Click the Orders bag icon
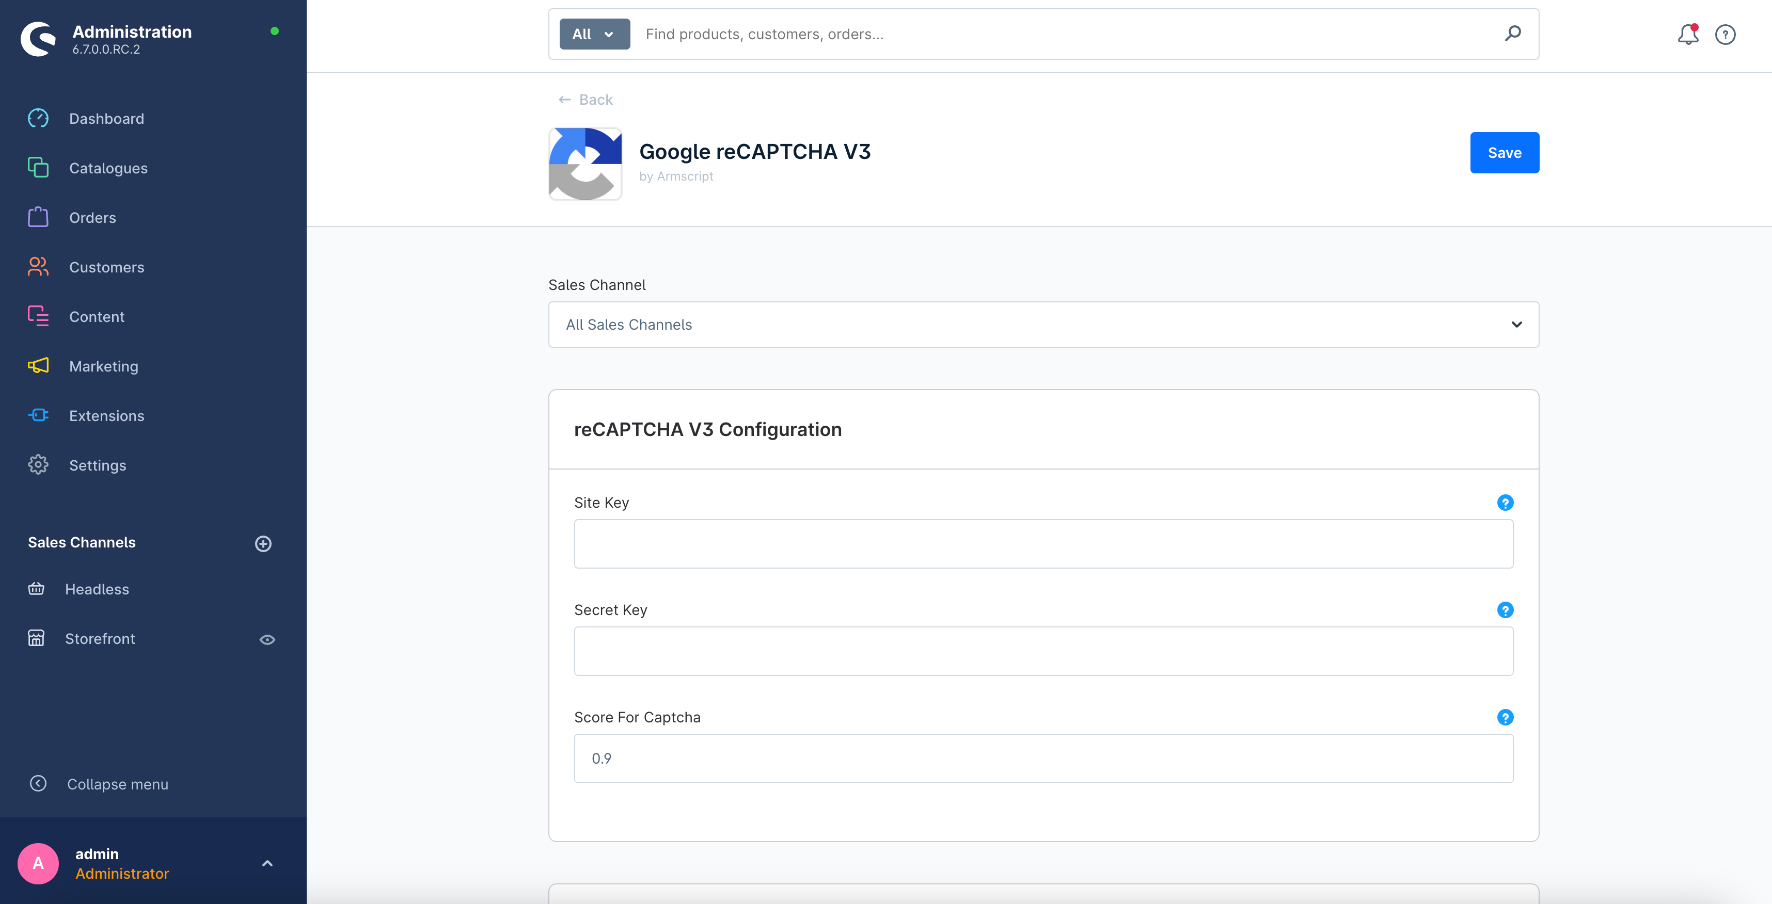 [38, 217]
